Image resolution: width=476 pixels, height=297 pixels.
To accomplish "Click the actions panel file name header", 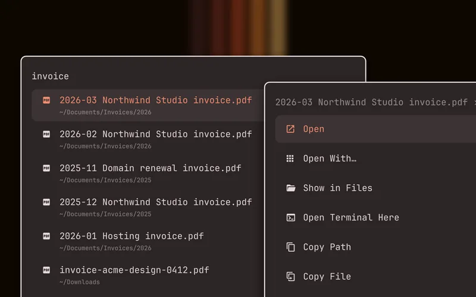I will coord(371,102).
